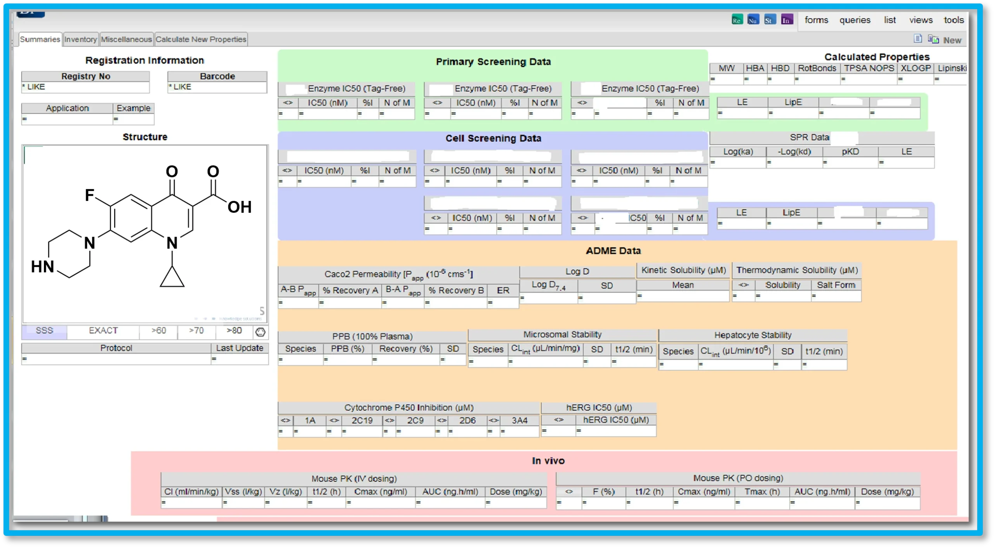Switch to the Inventory tab

80,39
